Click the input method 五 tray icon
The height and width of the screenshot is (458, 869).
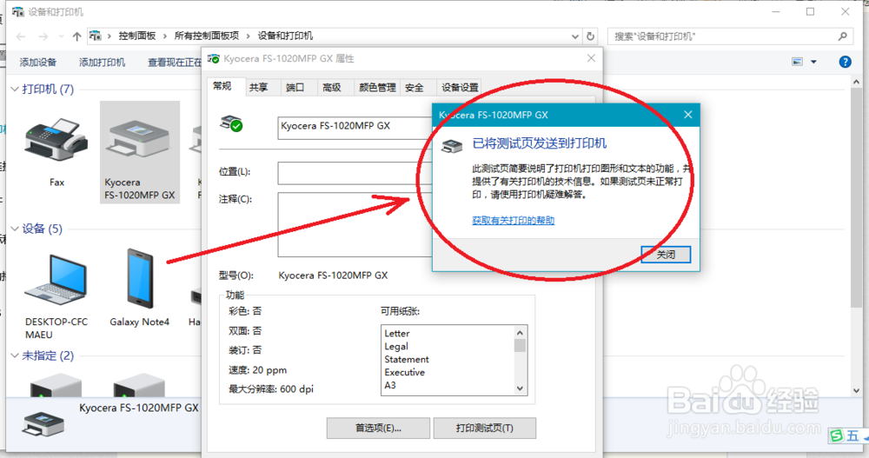[x=852, y=435]
